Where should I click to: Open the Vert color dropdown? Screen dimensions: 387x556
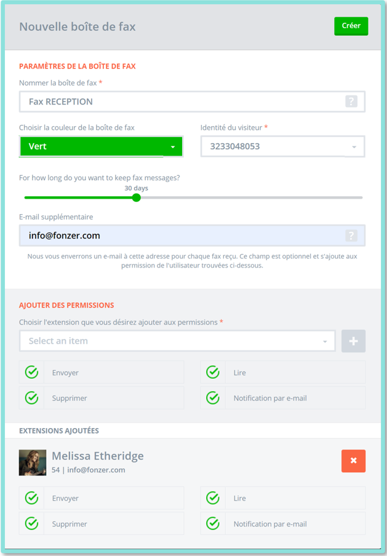[101, 146]
